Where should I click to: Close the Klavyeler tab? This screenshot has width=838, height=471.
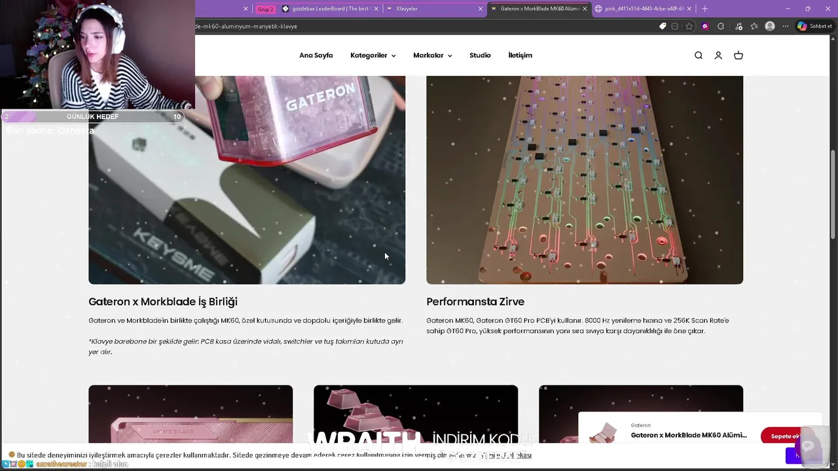481,9
